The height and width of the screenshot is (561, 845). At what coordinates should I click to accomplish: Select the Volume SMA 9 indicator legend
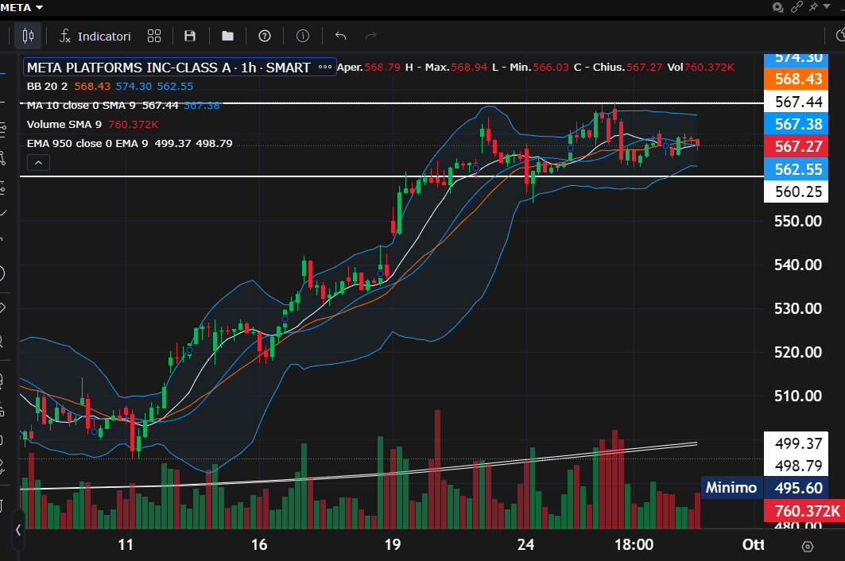tap(64, 125)
